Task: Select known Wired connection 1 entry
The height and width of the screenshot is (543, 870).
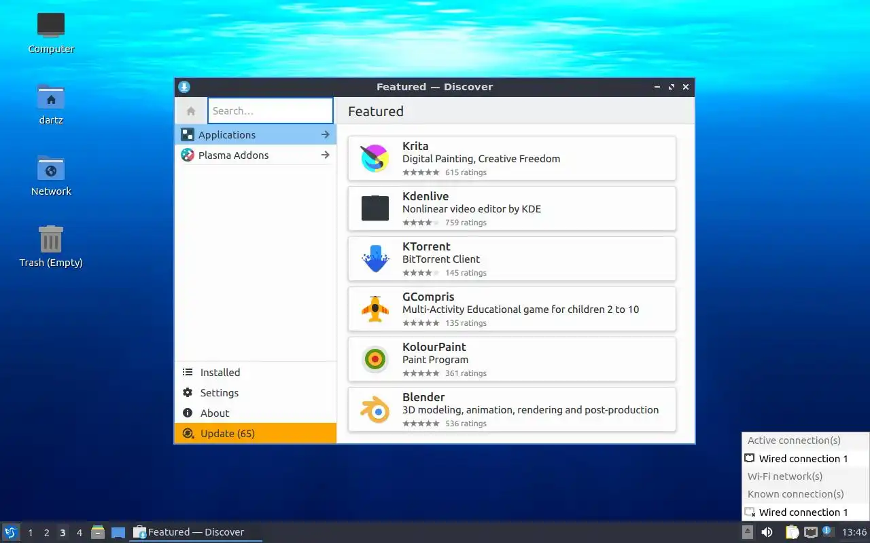Action: (805, 512)
